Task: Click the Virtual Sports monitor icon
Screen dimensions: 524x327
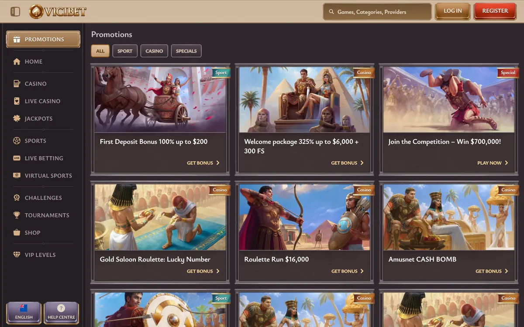Action: [17, 175]
